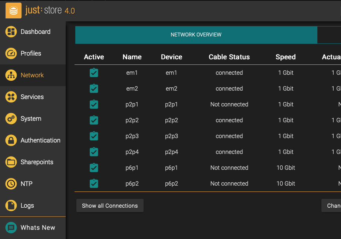Click Not connected status of p2p1
This screenshot has width=341, height=239.
click(229, 105)
